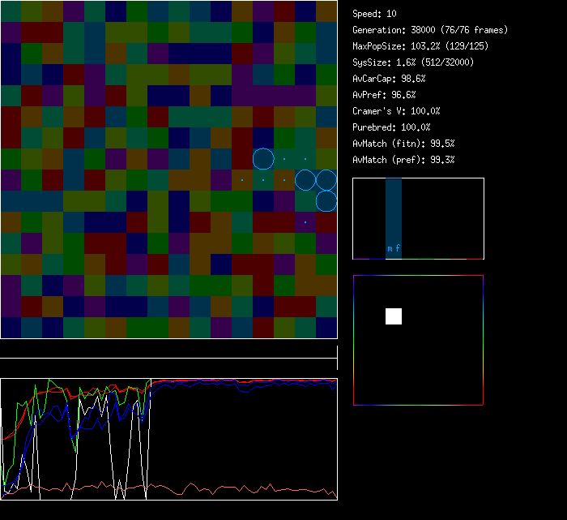Click the Cramer's V: 100.0% line

click(397, 111)
